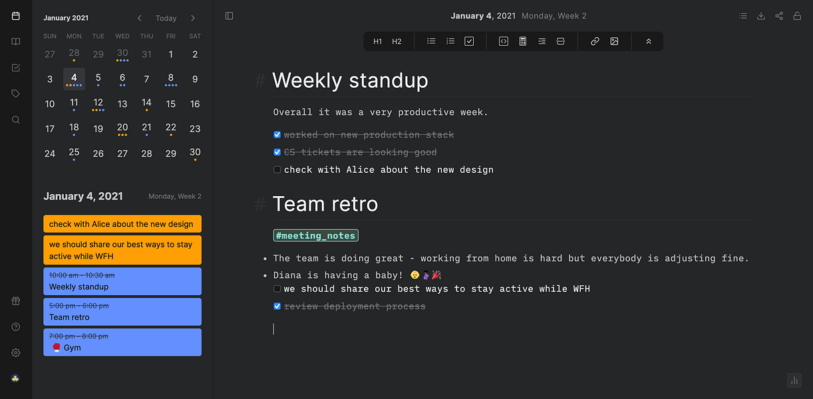Click the insert link icon
This screenshot has width=813, height=399.
tap(595, 41)
